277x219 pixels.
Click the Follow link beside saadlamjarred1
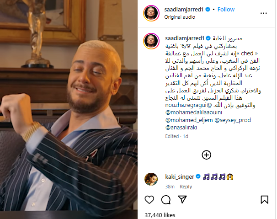coord(226,9)
